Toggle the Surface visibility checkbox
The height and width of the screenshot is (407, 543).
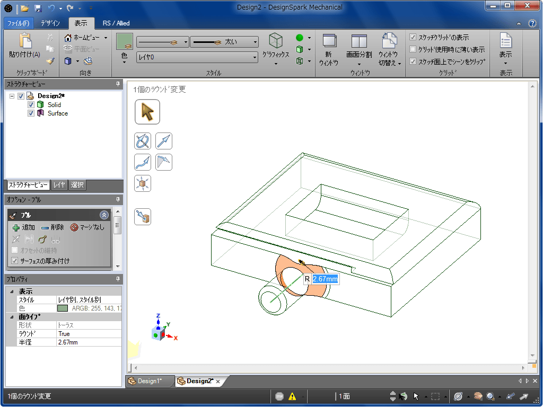click(31, 113)
